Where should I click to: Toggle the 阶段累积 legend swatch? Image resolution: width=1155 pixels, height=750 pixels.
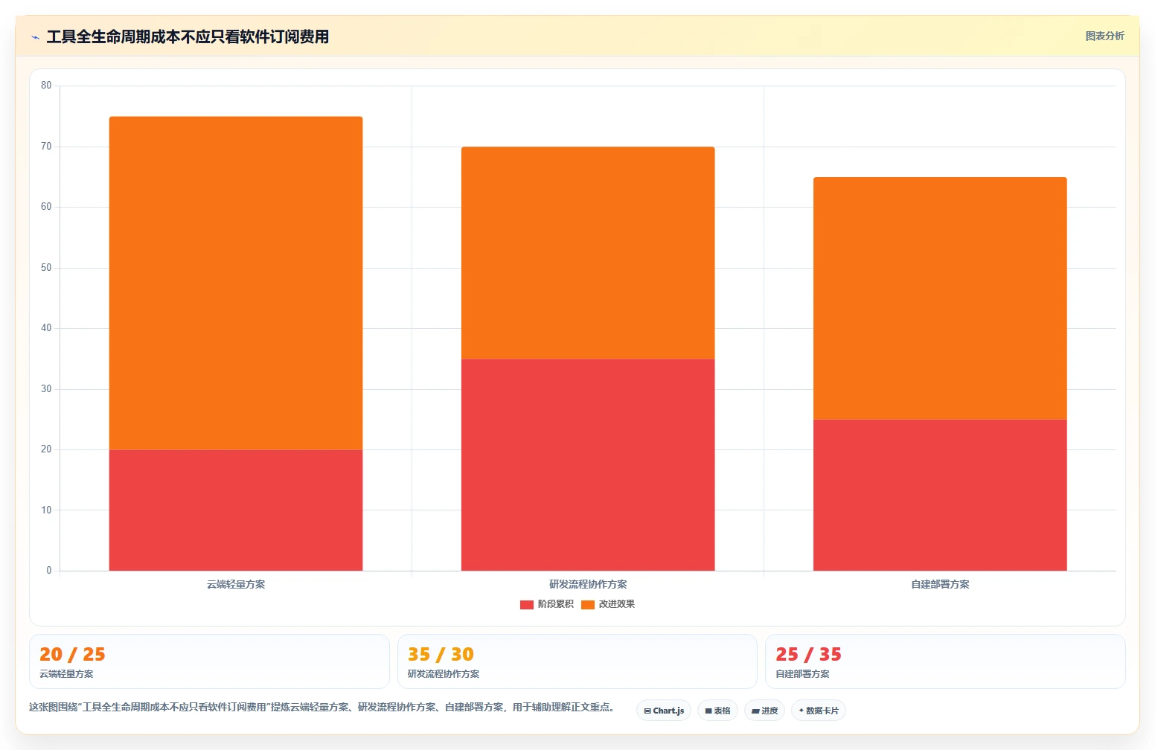526,605
